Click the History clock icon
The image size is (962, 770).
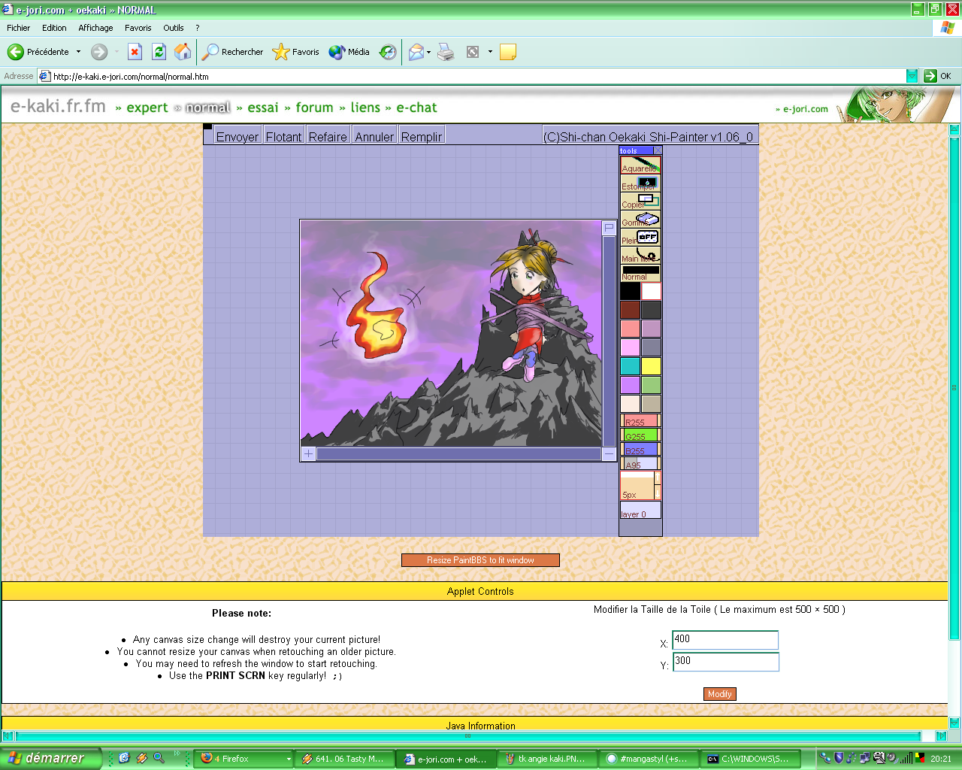pyautogui.click(x=388, y=52)
